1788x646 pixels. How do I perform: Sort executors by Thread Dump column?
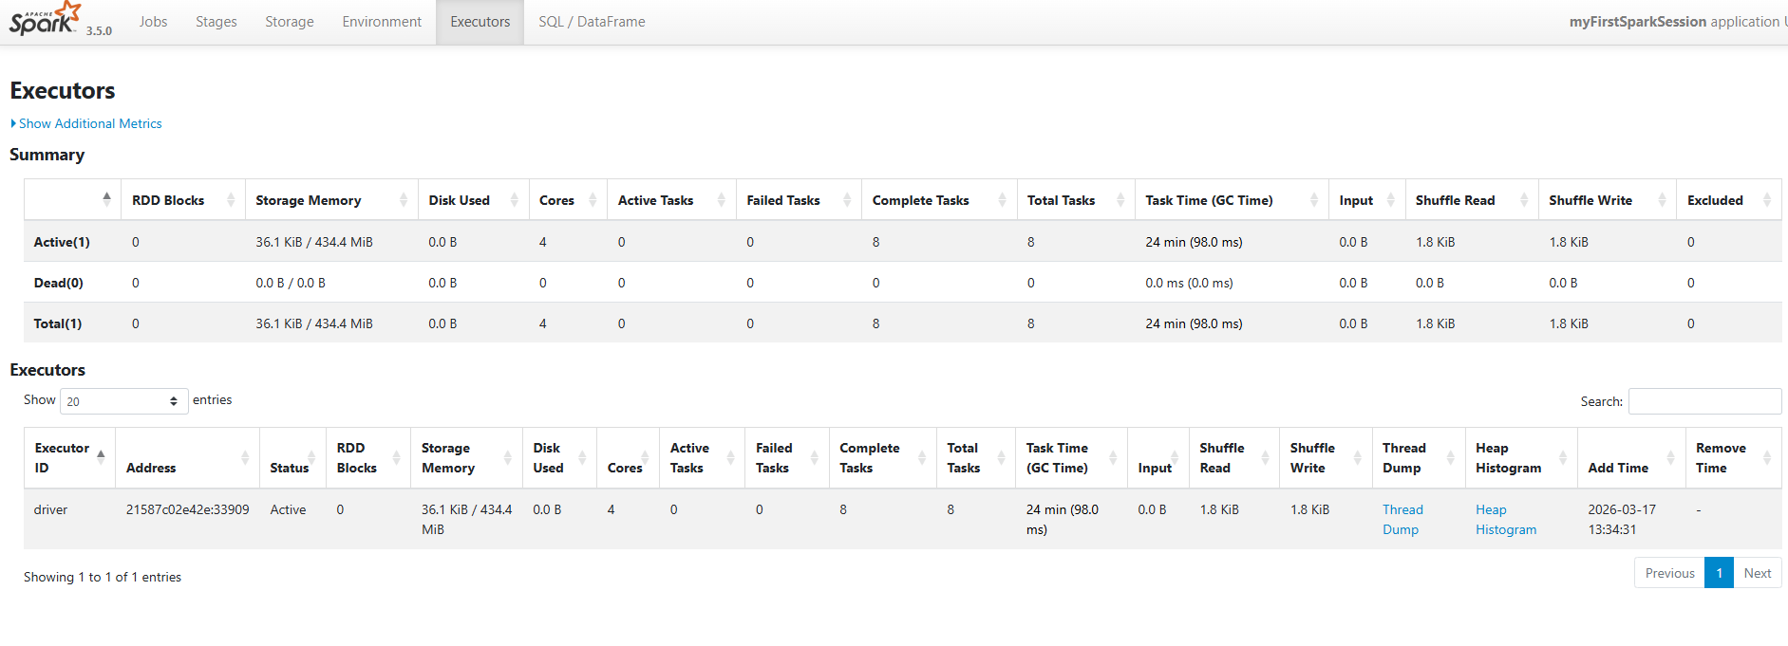[x=1419, y=458]
